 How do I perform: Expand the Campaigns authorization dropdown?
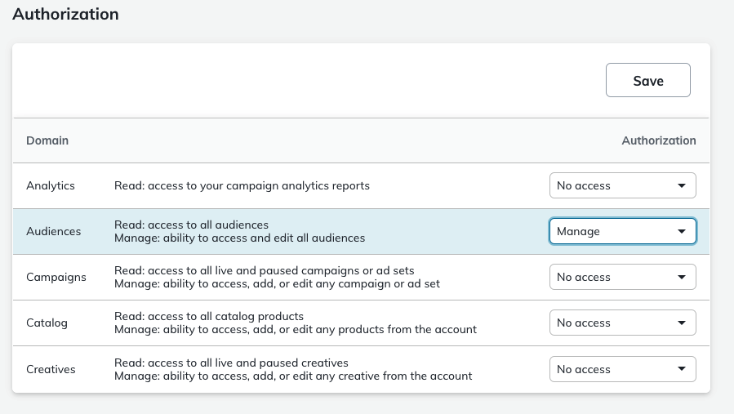click(622, 277)
